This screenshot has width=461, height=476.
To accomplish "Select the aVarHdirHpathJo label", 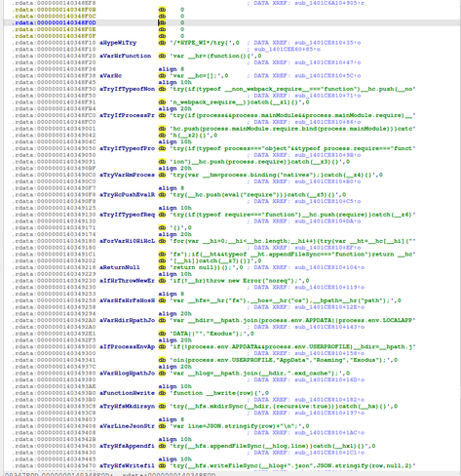I will 127,321.
